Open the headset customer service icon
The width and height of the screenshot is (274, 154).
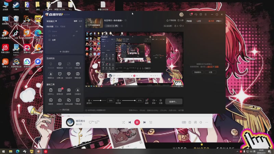[196, 14]
